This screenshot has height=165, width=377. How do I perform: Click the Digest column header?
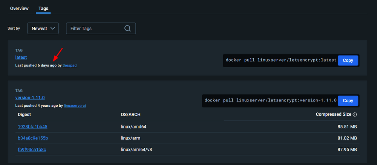[24, 115]
